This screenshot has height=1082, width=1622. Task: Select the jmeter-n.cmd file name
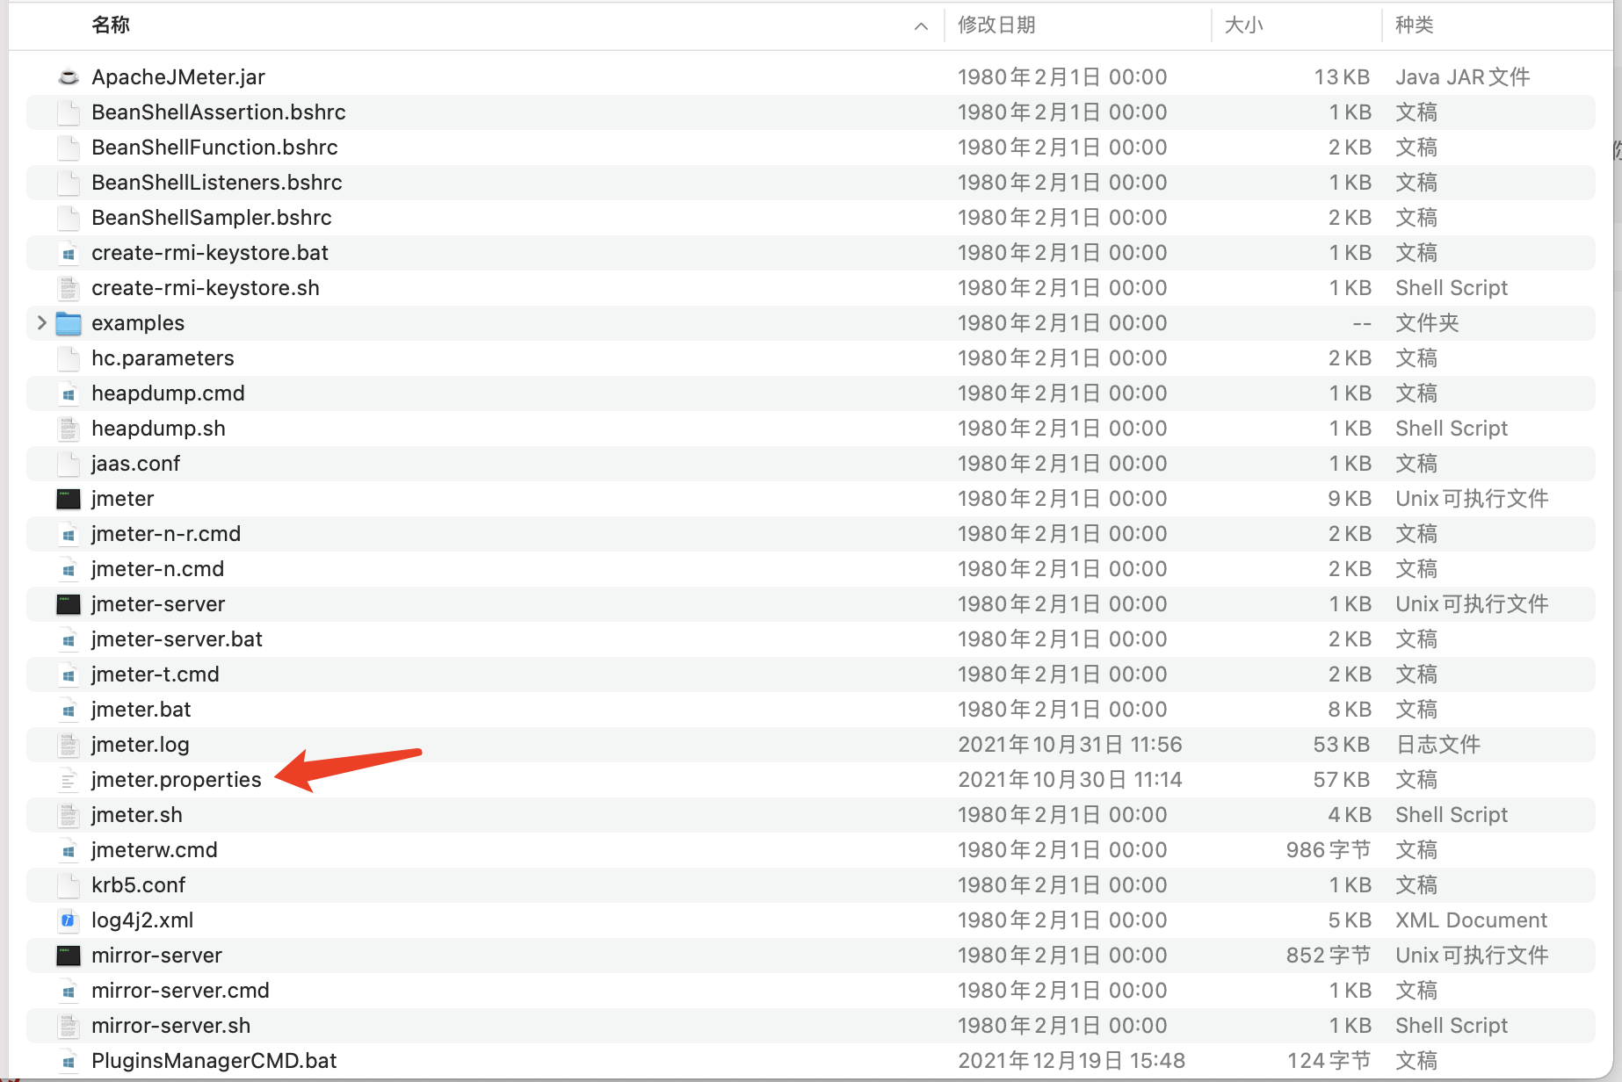pos(157,569)
